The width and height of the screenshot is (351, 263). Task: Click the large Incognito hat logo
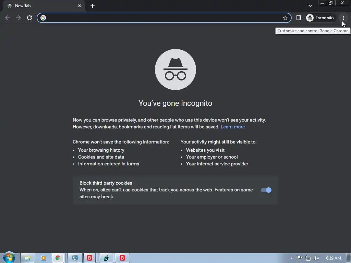coord(175,70)
